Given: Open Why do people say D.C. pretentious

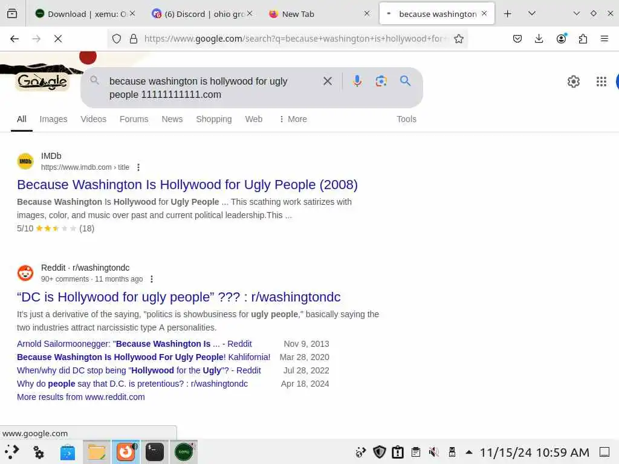Looking at the screenshot, I should (x=132, y=384).
